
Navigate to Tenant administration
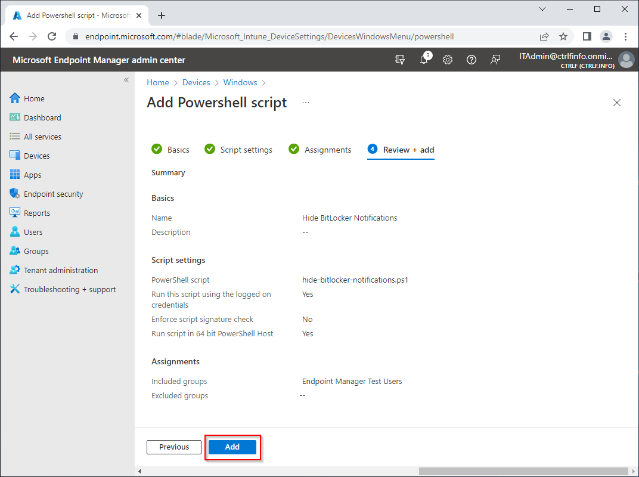60,270
